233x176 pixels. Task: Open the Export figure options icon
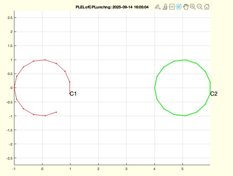coord(158,7)
